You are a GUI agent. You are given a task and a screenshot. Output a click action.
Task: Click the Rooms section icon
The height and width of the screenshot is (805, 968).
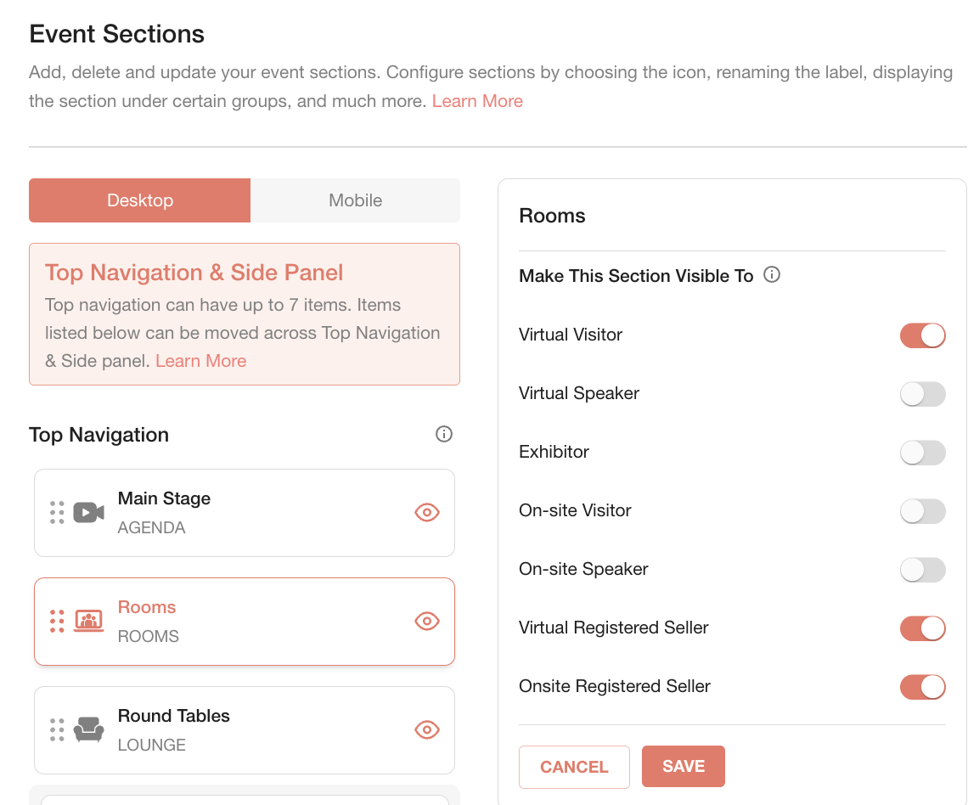88,622
